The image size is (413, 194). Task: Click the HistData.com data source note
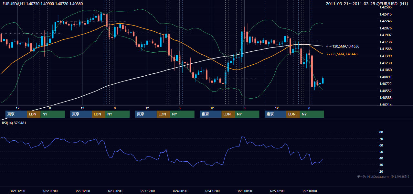(383, 177)
